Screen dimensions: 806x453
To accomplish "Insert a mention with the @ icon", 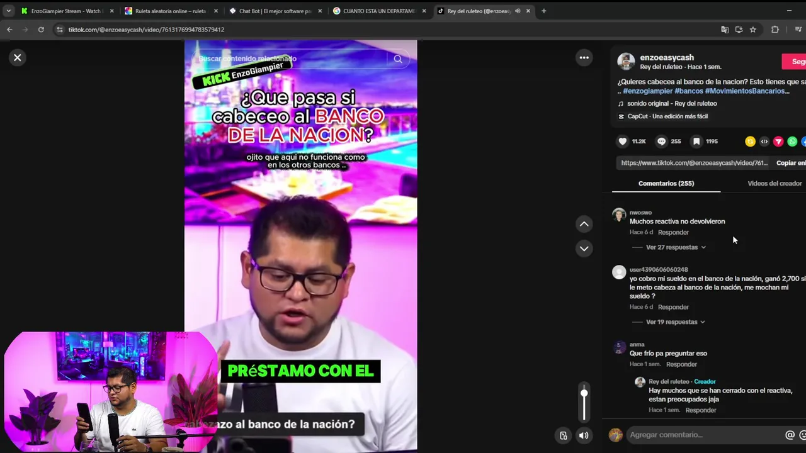I will point(790,435).
